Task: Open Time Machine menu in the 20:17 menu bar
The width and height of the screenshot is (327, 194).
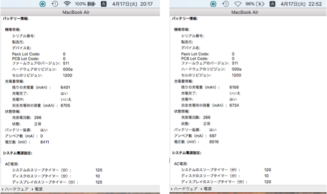Action: pos(55,4)
